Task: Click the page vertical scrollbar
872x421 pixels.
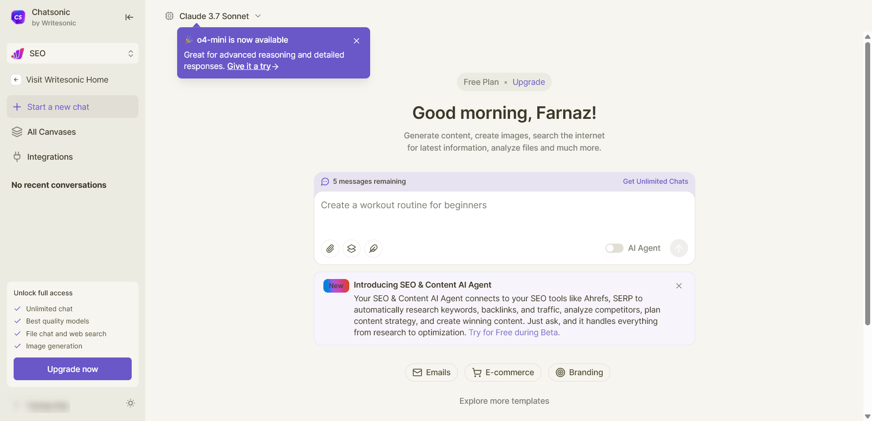Action: 867,184
